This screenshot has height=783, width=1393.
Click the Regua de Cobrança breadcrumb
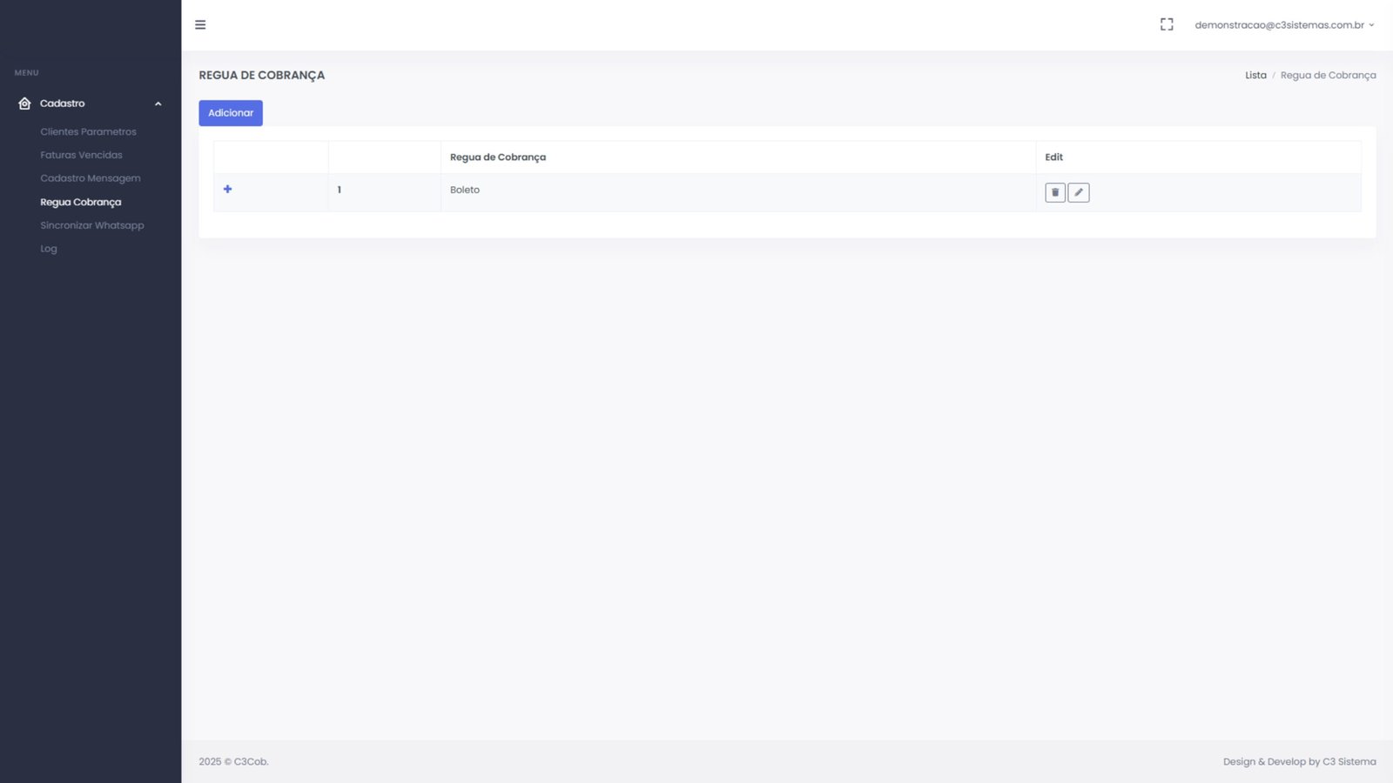pos(1328,76)
